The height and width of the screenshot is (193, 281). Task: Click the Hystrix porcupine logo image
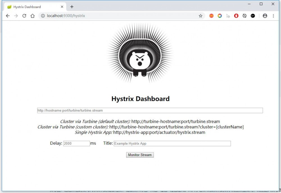140,53
